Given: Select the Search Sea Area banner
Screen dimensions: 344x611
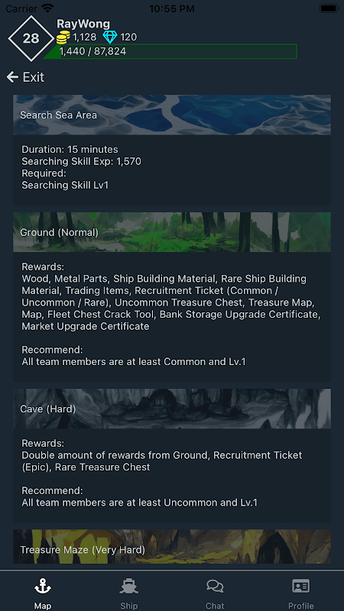Looking at the screenshot, I should tap(172, 115).
